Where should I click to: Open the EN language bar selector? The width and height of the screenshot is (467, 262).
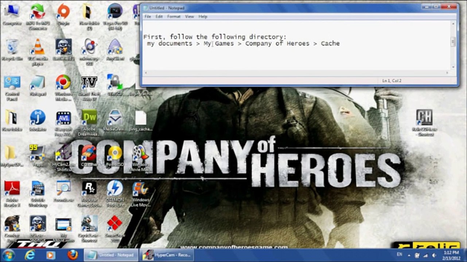coord(400,255)
